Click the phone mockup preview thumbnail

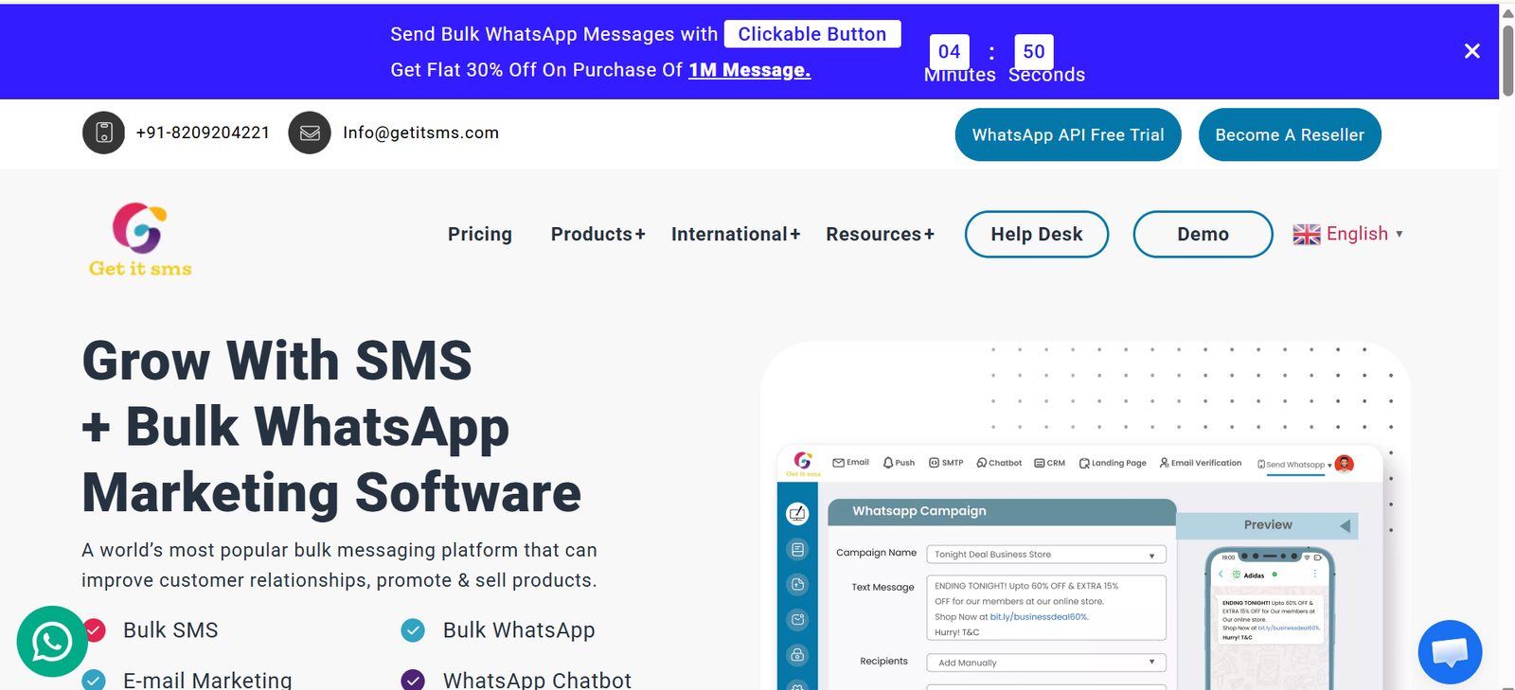click(1270, 619)
